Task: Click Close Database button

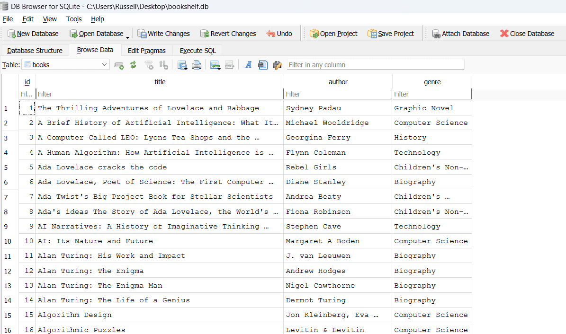Action: coord(527,34)
